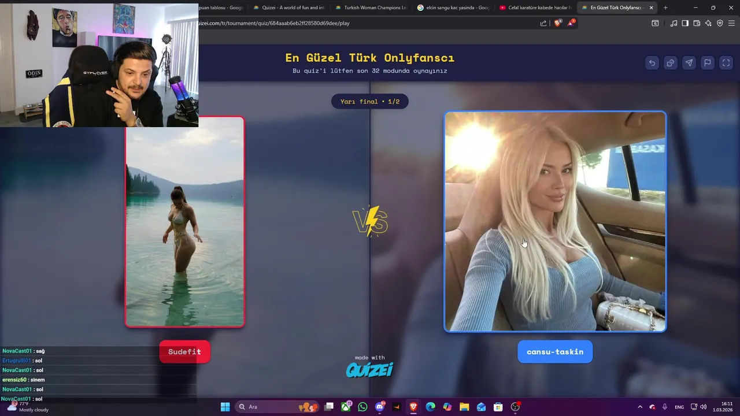Viewport: 740px width, 416px height.
Task: Click chat message NovaCast01 : sağ
Action: (x=23, y=351)
